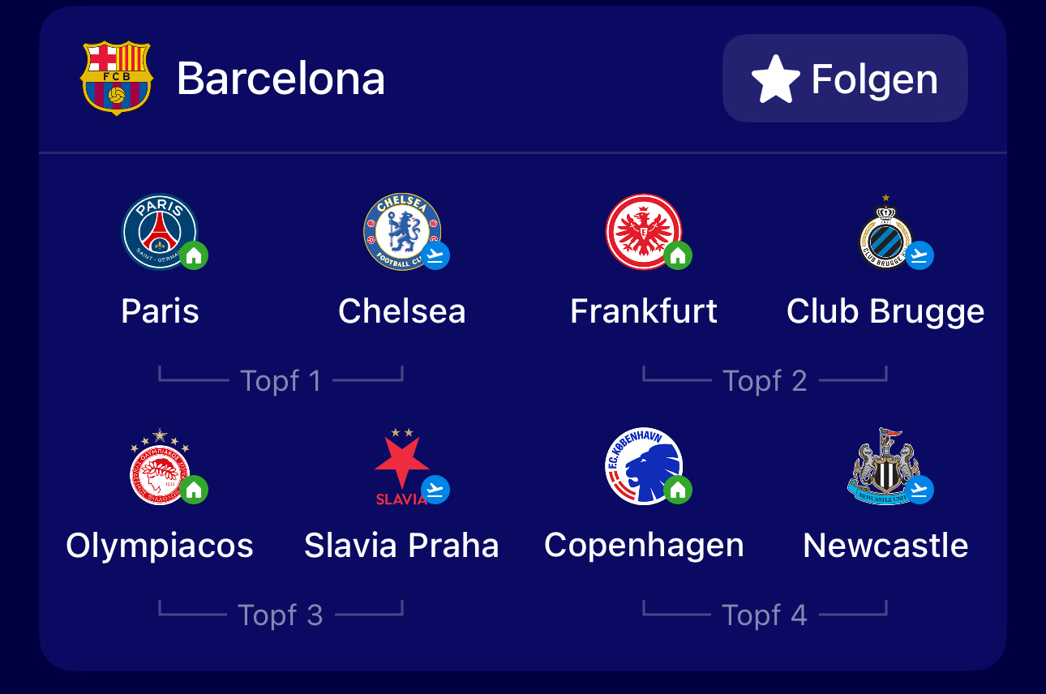Open the Barcelona team name heading
Image resolution: width=1046 pixels, height=694 pixels.
281,79
